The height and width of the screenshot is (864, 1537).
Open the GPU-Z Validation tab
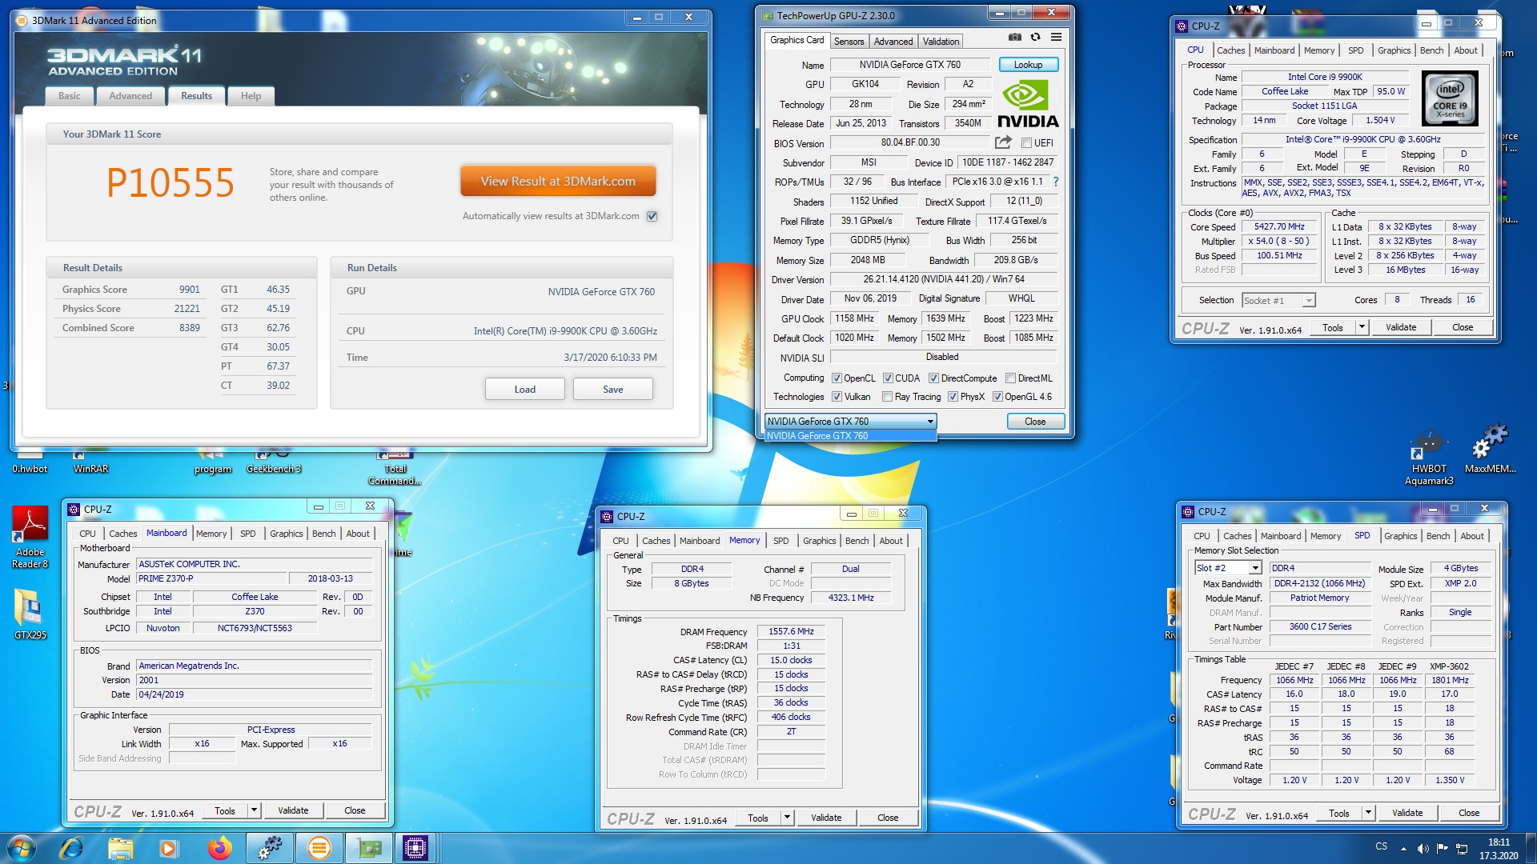(941, 42)
